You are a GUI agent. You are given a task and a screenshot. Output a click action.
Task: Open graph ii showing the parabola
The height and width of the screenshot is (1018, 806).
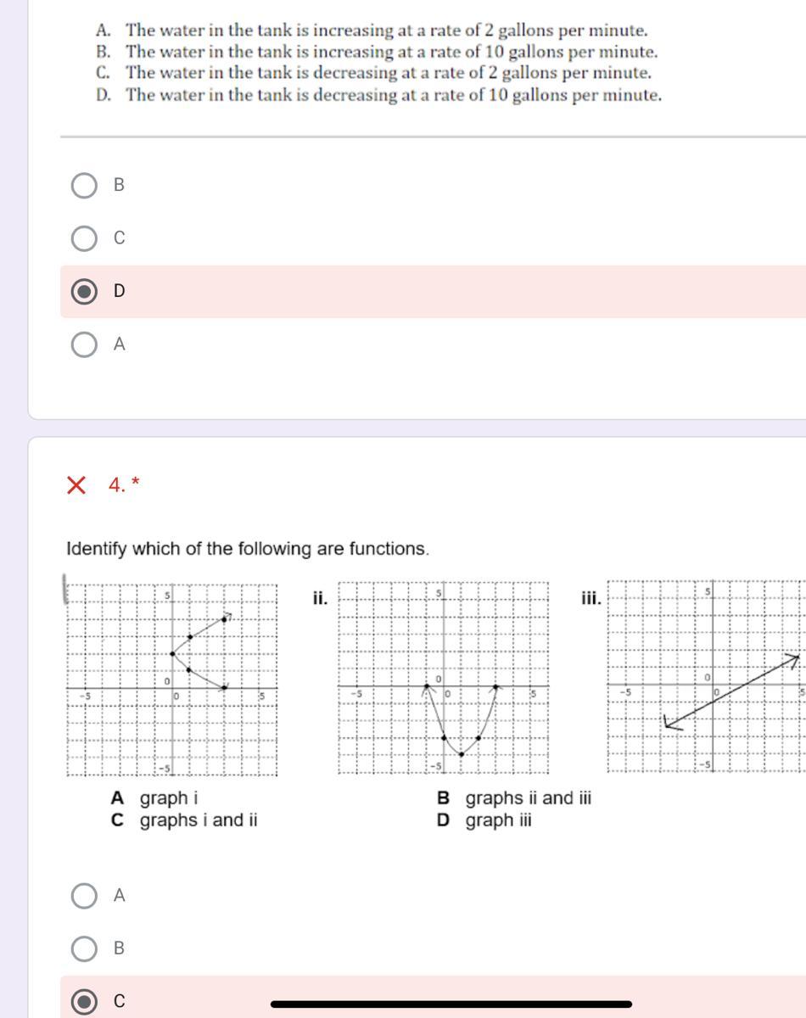coord(443,679)
